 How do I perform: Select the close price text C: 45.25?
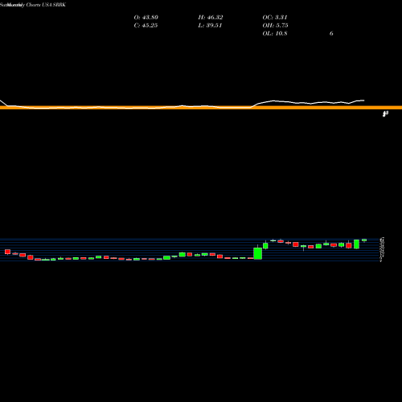(x=146, y=26)
